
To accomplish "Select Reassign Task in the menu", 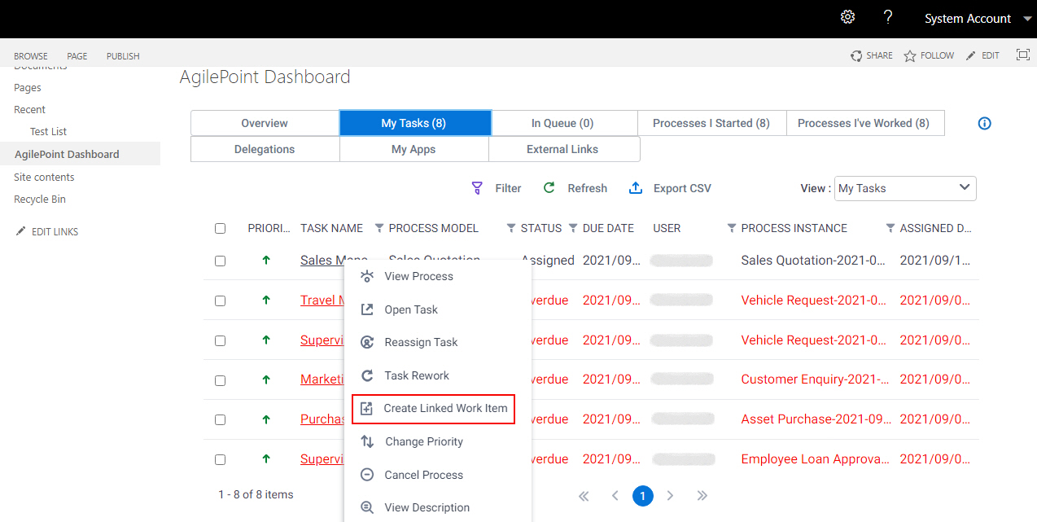I will tap(421, 342).
